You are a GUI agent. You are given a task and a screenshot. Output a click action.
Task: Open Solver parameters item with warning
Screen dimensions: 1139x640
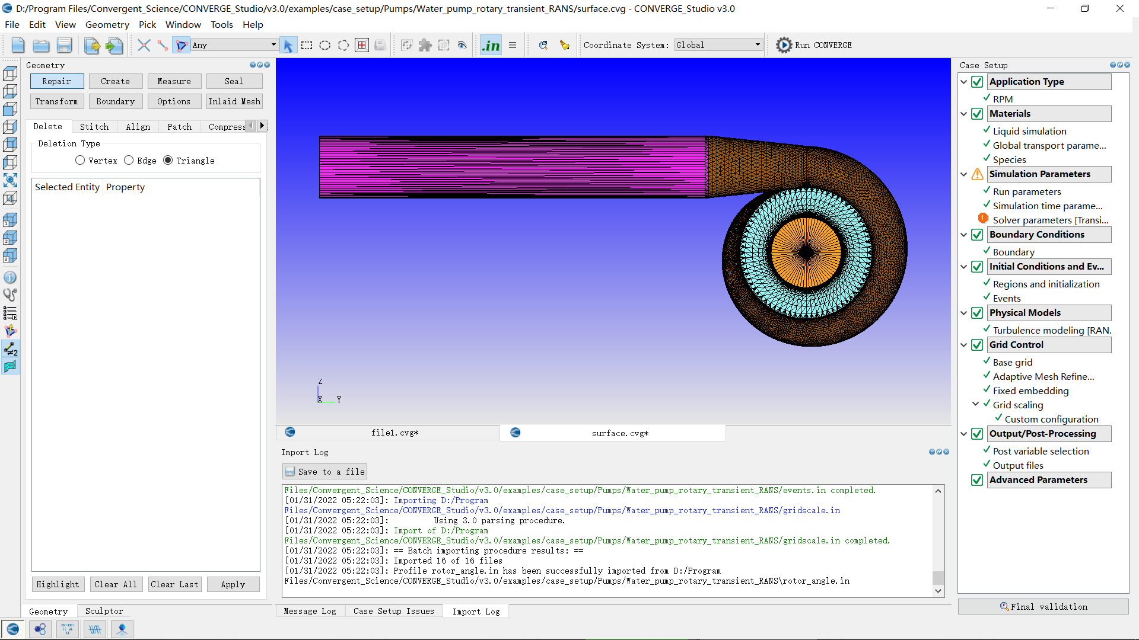pyautogui.click(x=1051, y=220)
